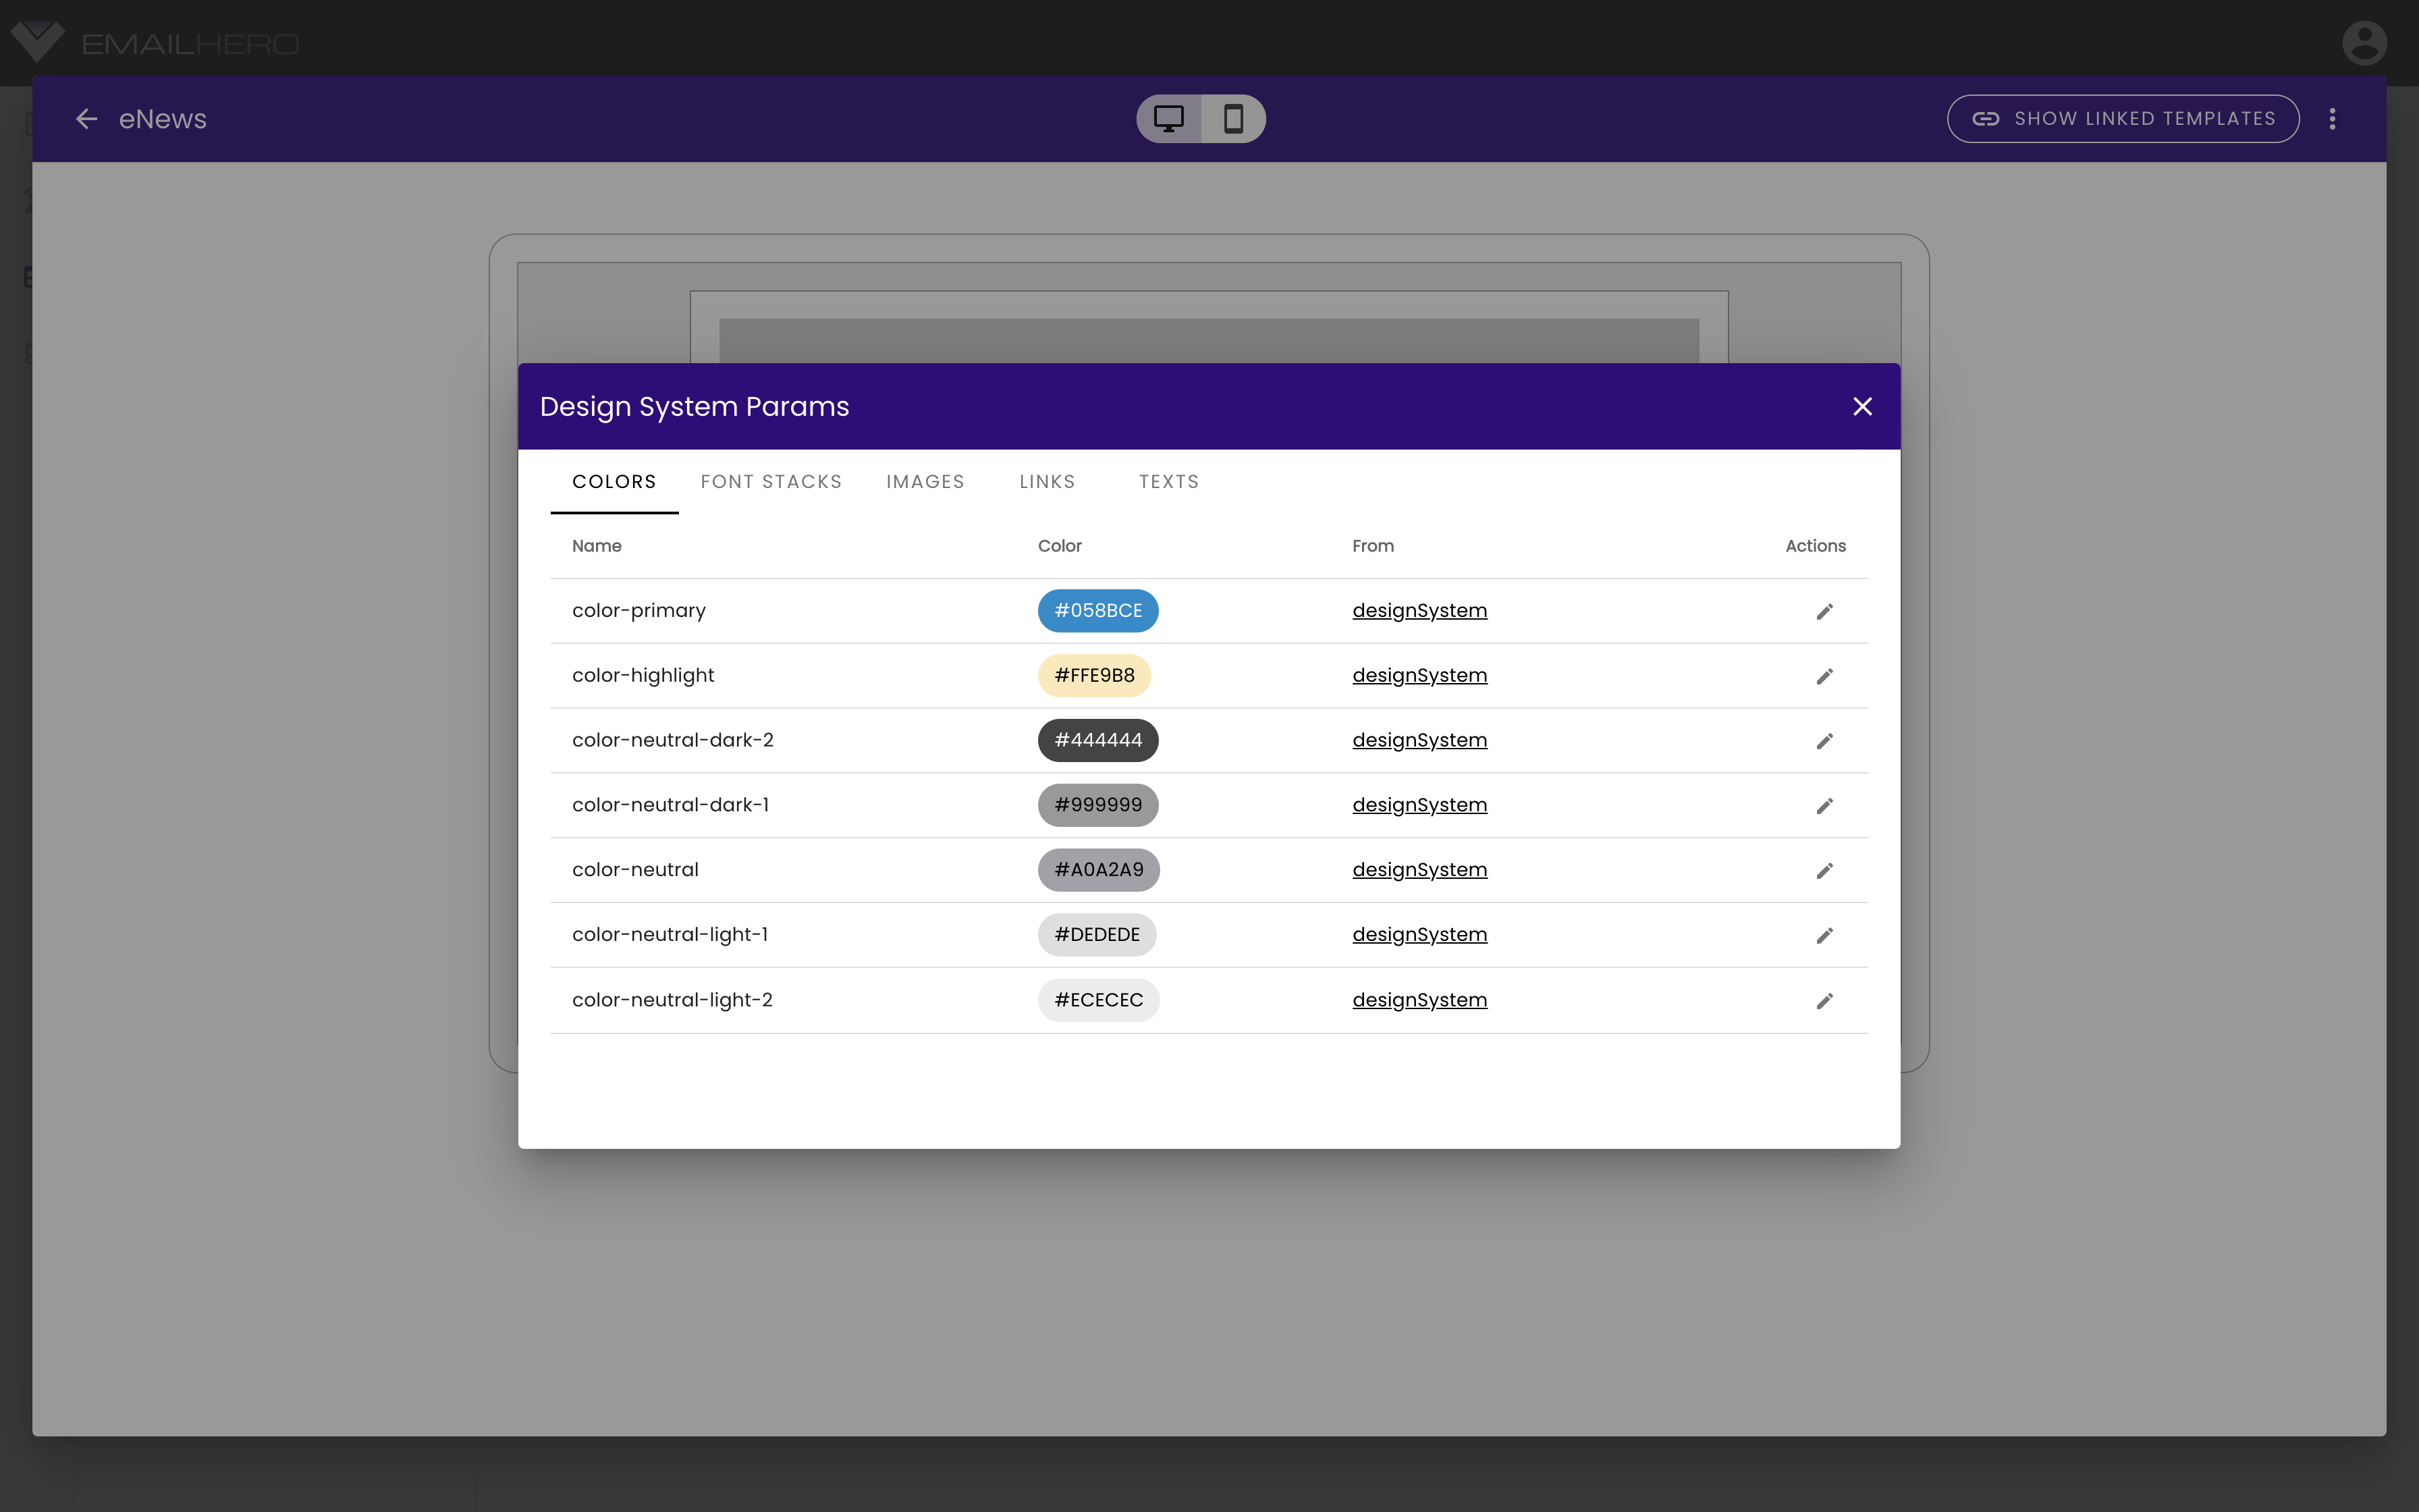This screenshot has width=2419, height=1512.
Task: Click the #FFE9B8 color chip
Action: pos(1095,675)
